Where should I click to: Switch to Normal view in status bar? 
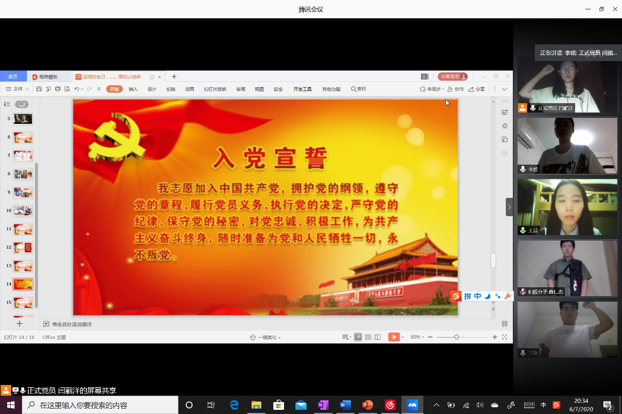[x=358, y=337]
